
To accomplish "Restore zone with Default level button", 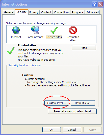I will 83,103.
